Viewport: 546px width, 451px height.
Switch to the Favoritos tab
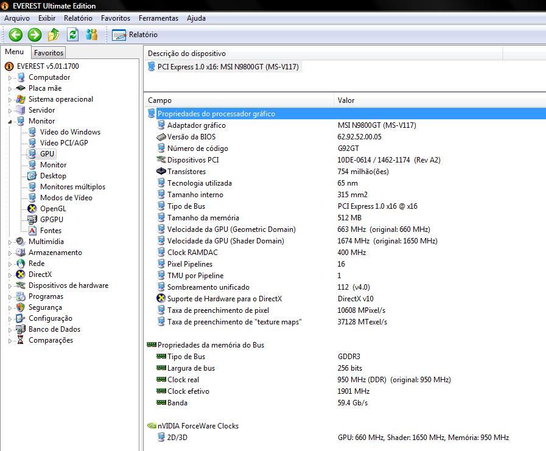[49, 52]
